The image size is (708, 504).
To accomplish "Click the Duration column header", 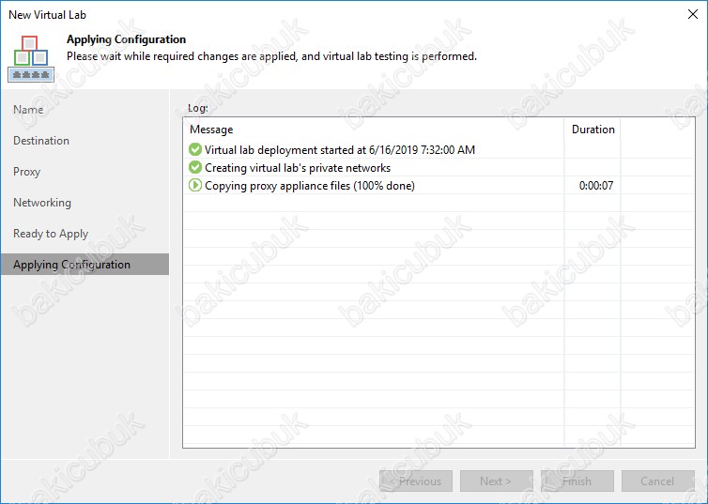I will (x=593, y=130).
